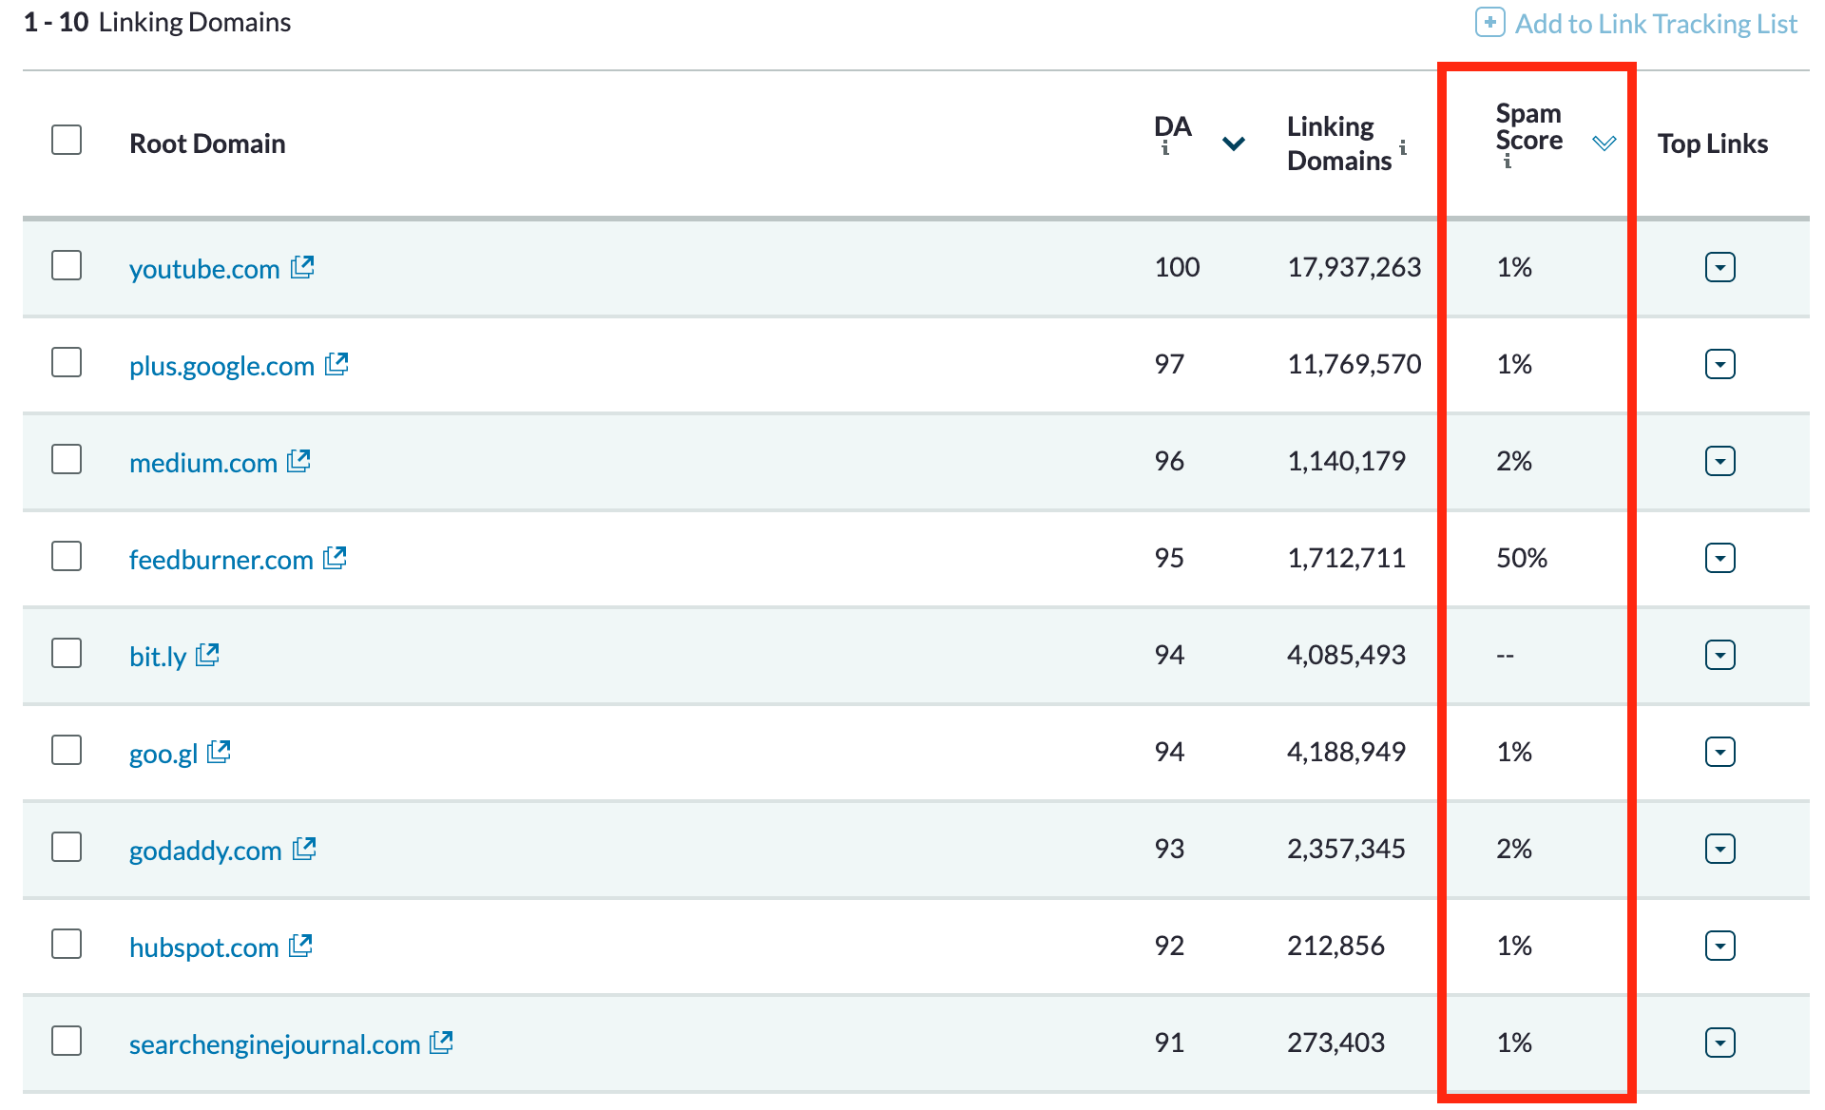
Task: Click the 273,403 linking domains value
Action: (1335, 1043)
